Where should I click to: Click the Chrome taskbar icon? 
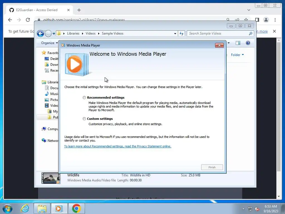point(76,208)
